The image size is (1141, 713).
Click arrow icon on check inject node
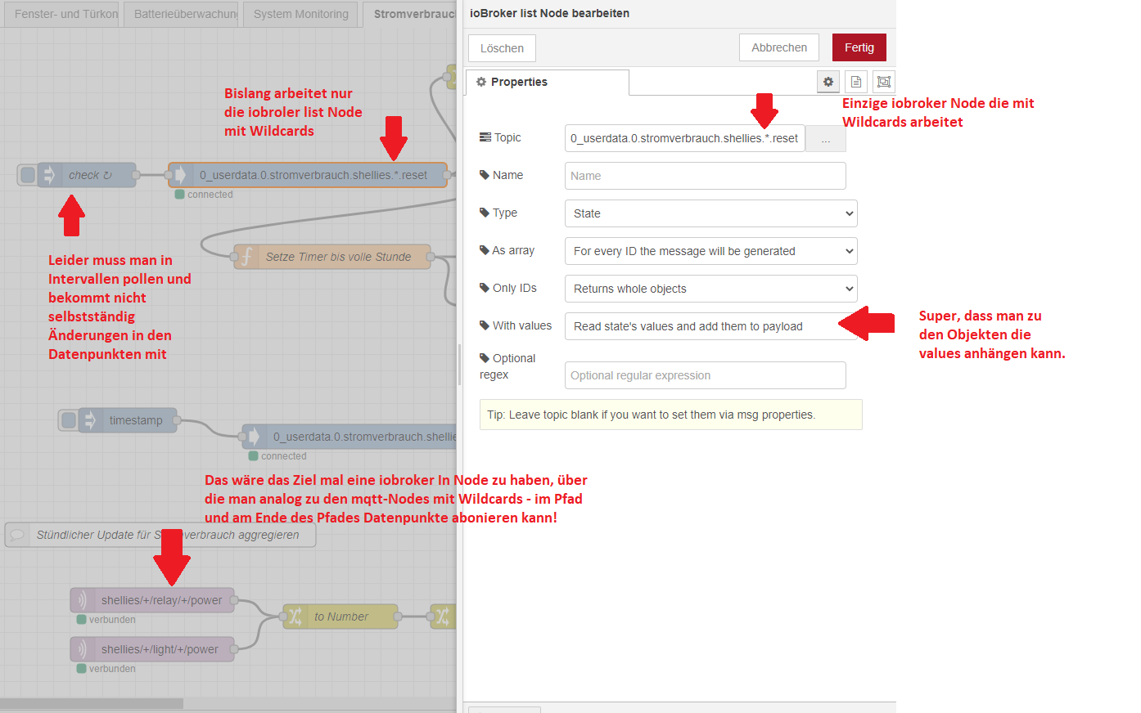[49, 175]
